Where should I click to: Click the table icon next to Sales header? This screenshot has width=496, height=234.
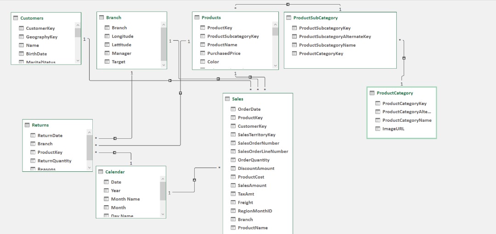click(227, 99)
